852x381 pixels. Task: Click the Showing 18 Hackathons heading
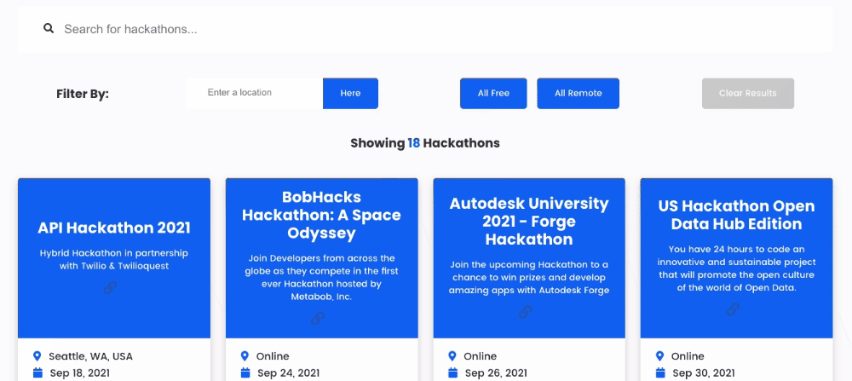point(425,143)
